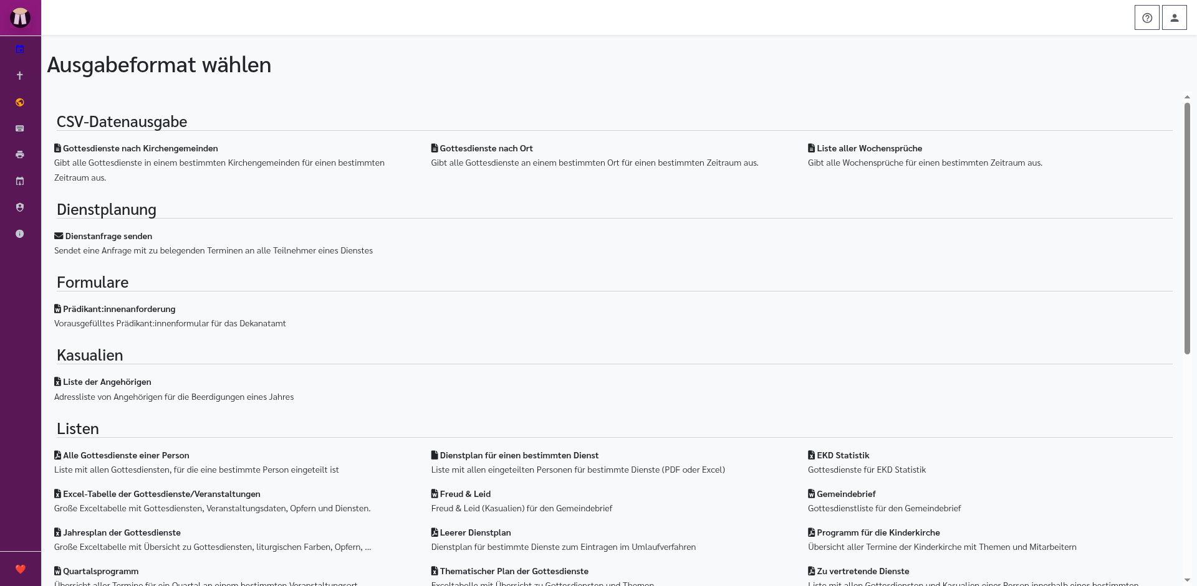This screenshot has height=586, width=1197.
Task: Open Gottesdienste nach Kirchengemeinden CSV export
Action: [140, 148]
